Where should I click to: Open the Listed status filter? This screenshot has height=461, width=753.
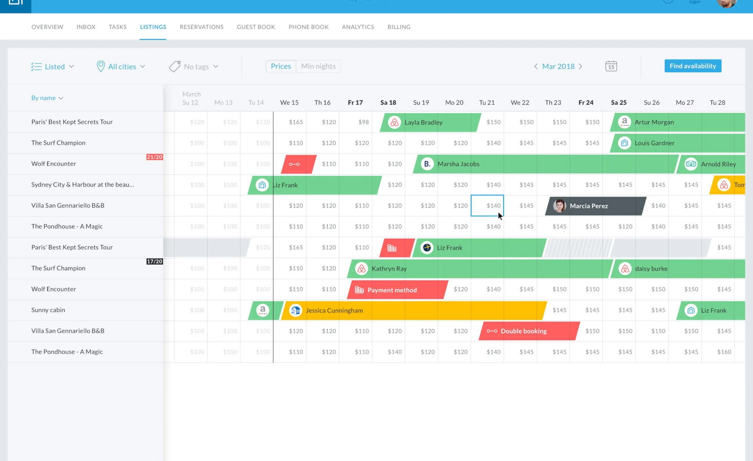(x=54, y=66)
